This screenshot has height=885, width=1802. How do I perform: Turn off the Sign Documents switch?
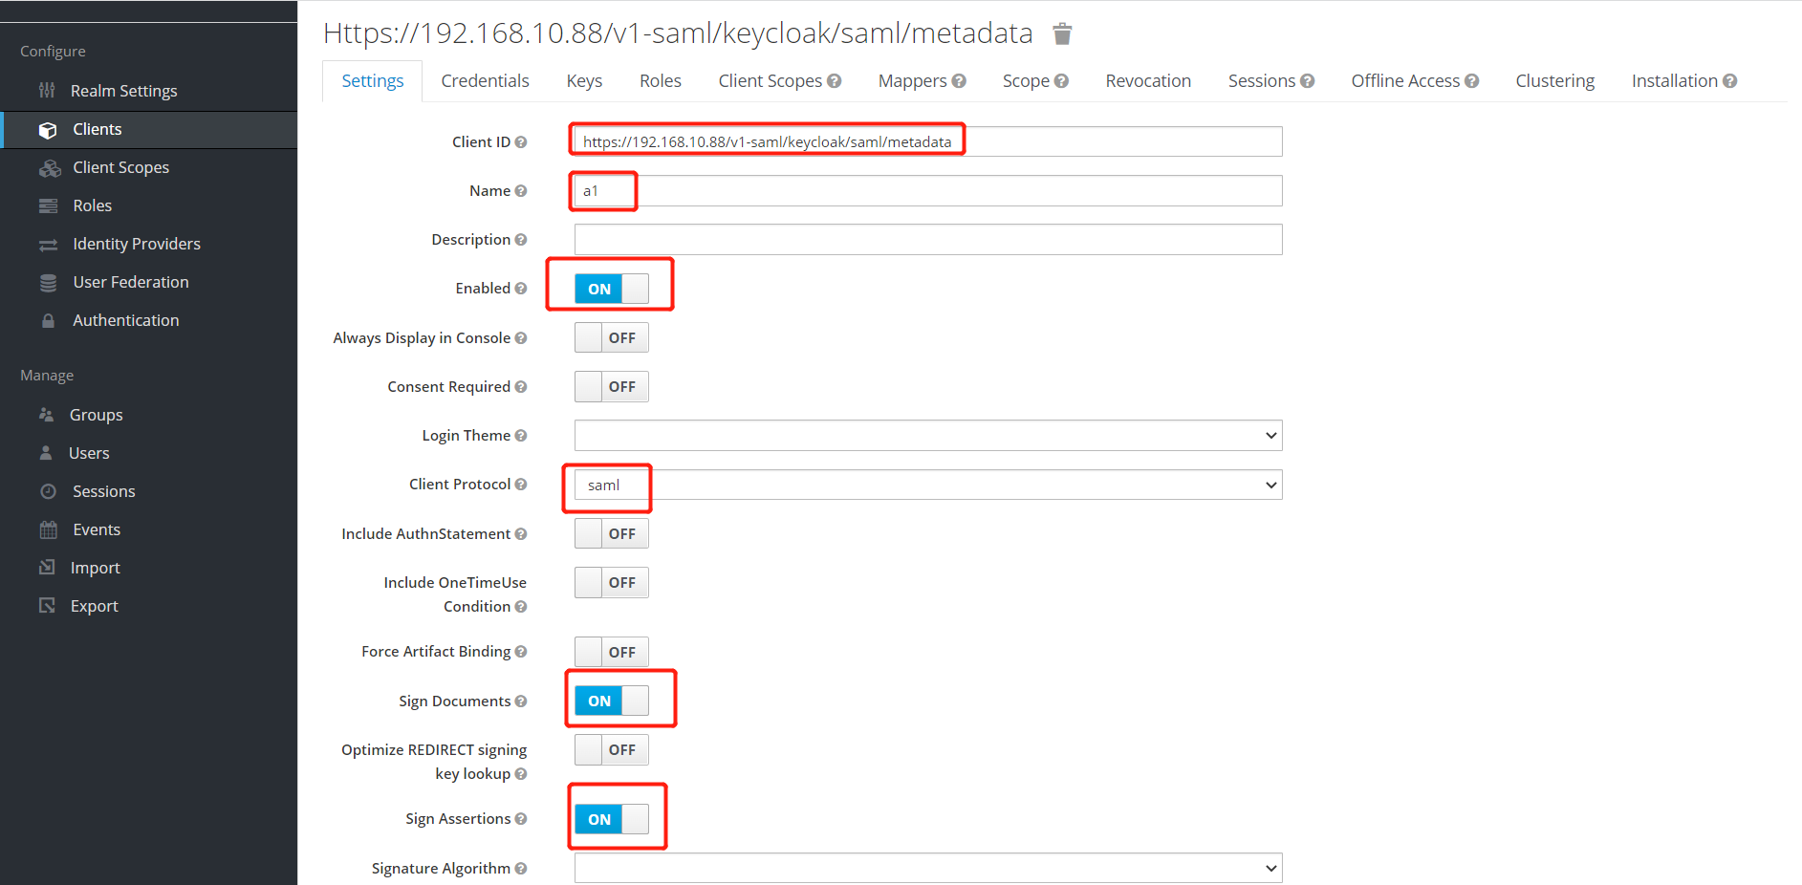[612, 702]
